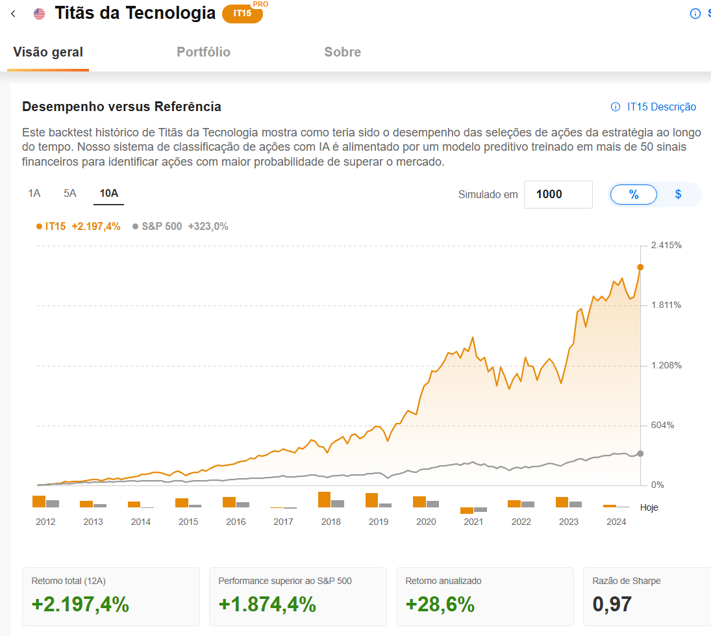Switch display to percent mode
The image size is (711, 636).
(x=633, y=194)
